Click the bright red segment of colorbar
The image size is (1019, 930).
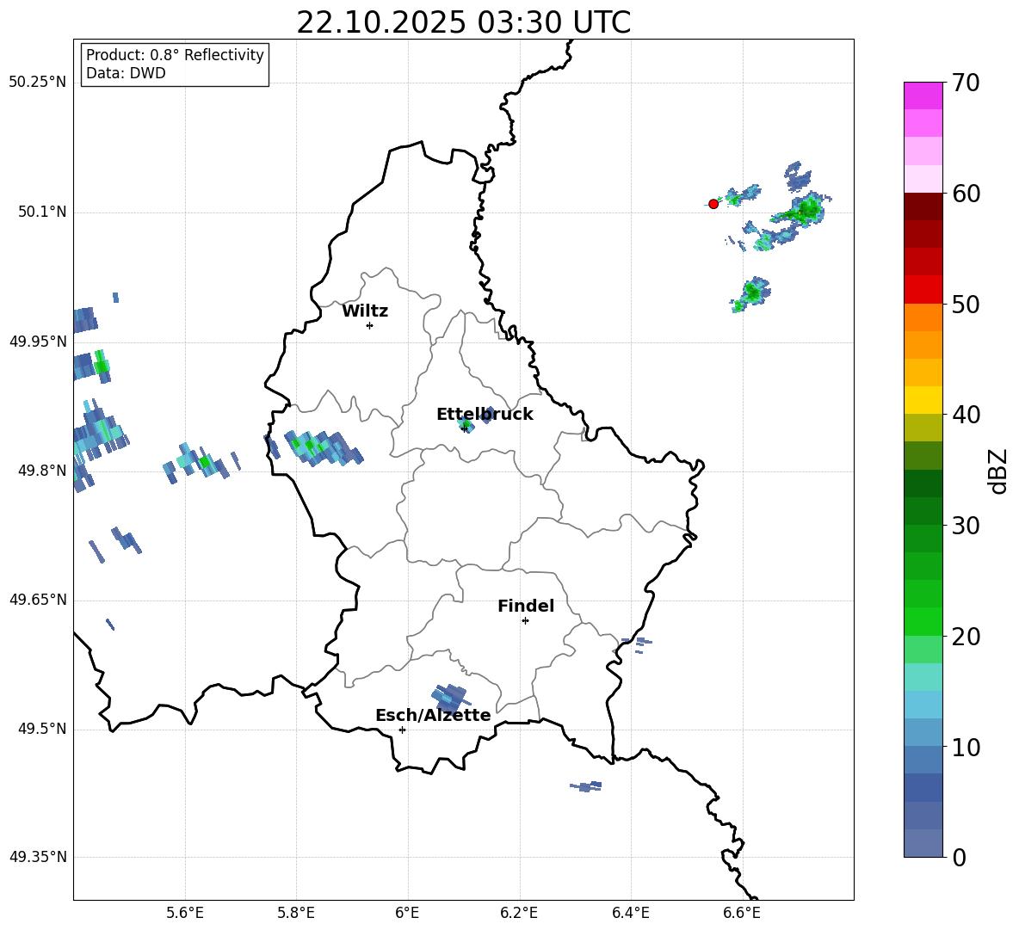pos(923,290)
